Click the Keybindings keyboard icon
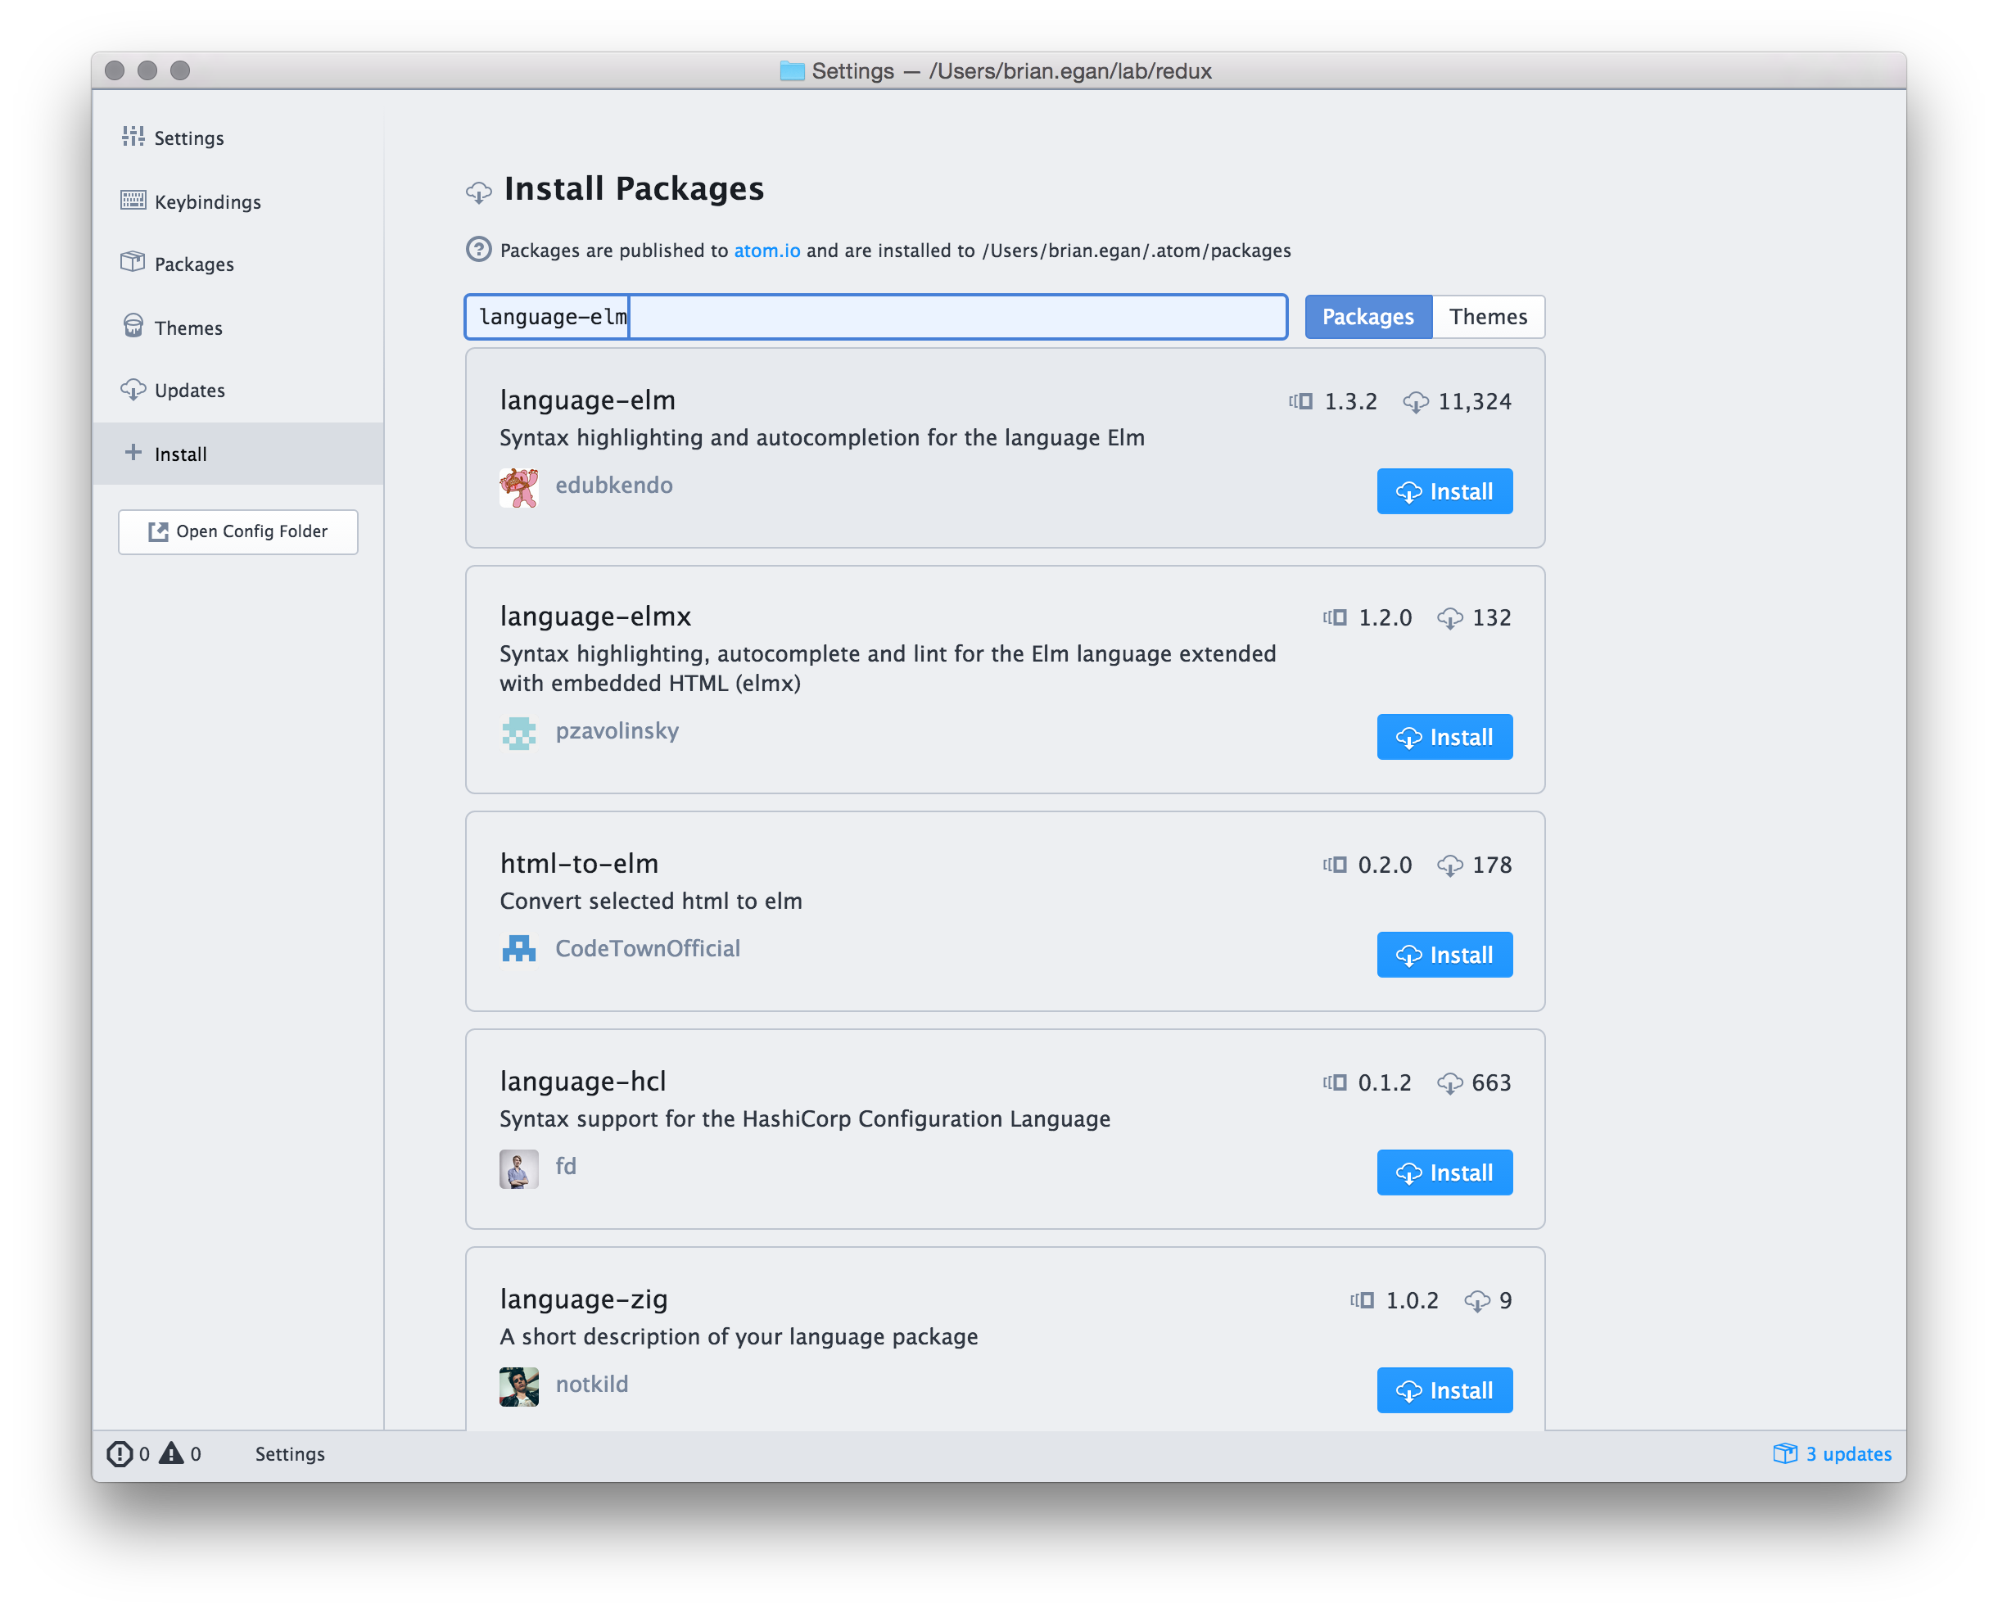 pyautogui.click(x=133, y=201)
